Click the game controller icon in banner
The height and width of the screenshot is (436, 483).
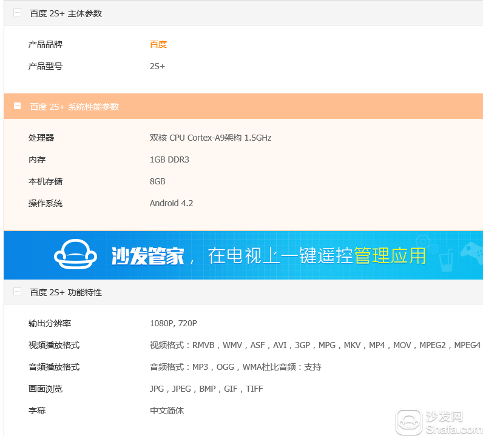(472, 252)
